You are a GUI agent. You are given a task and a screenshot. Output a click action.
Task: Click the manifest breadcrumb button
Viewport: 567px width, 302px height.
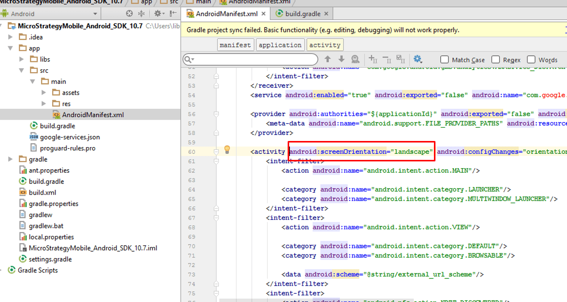point(235,45)
